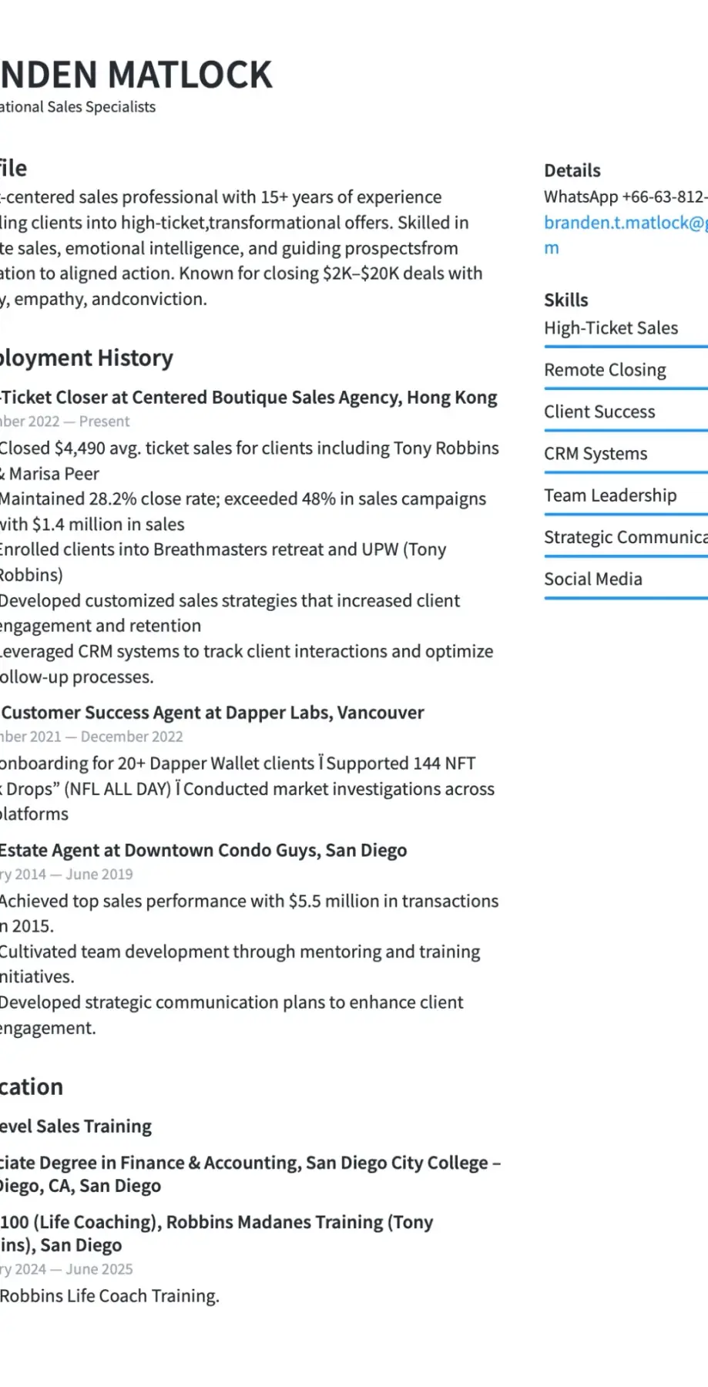Click the Skills section heading
708x1387 pixels.
(566, 301)
